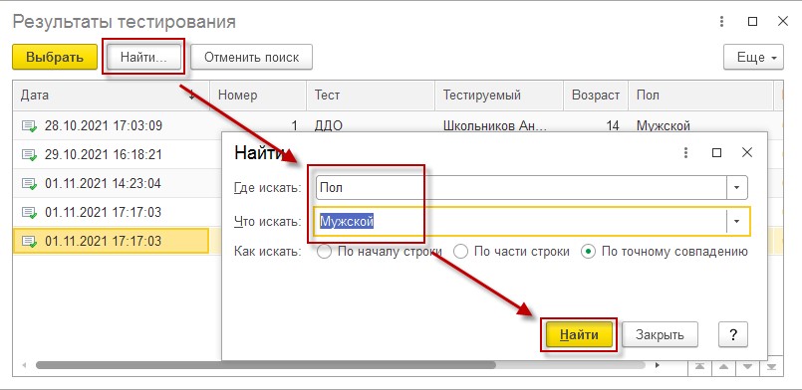
Task: Click the yellow Выбрать button
Action: pos(55,57)
